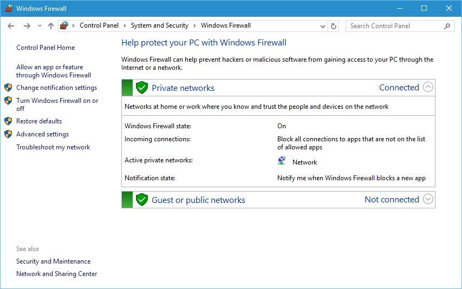Open Network and Sharing Center link
462x289 pixels.
(x=56, y=274)
